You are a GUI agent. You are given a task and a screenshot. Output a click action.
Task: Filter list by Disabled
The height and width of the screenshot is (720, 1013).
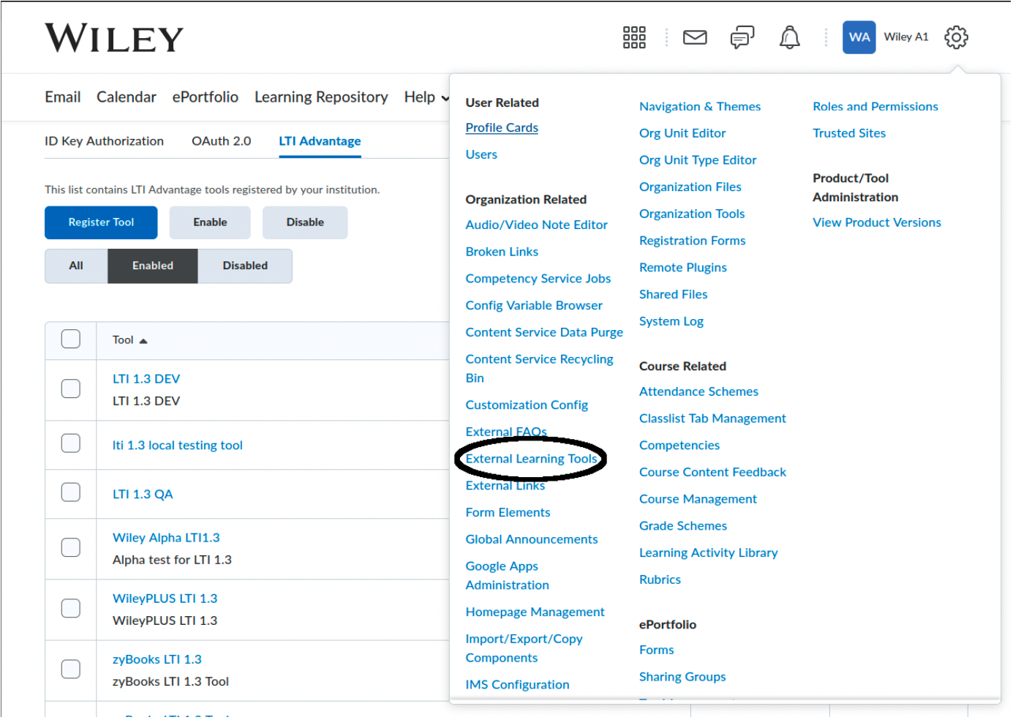click(245, 266)
